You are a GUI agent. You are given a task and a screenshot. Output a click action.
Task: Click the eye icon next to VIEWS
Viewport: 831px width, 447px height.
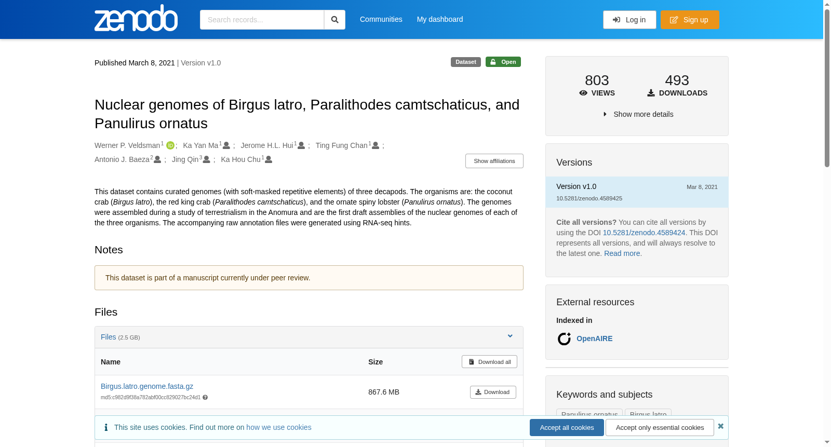click(x=583, y=93)
